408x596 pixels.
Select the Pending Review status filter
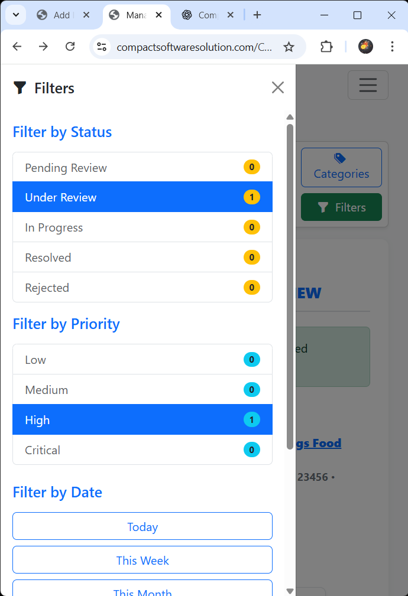[143, 168]
